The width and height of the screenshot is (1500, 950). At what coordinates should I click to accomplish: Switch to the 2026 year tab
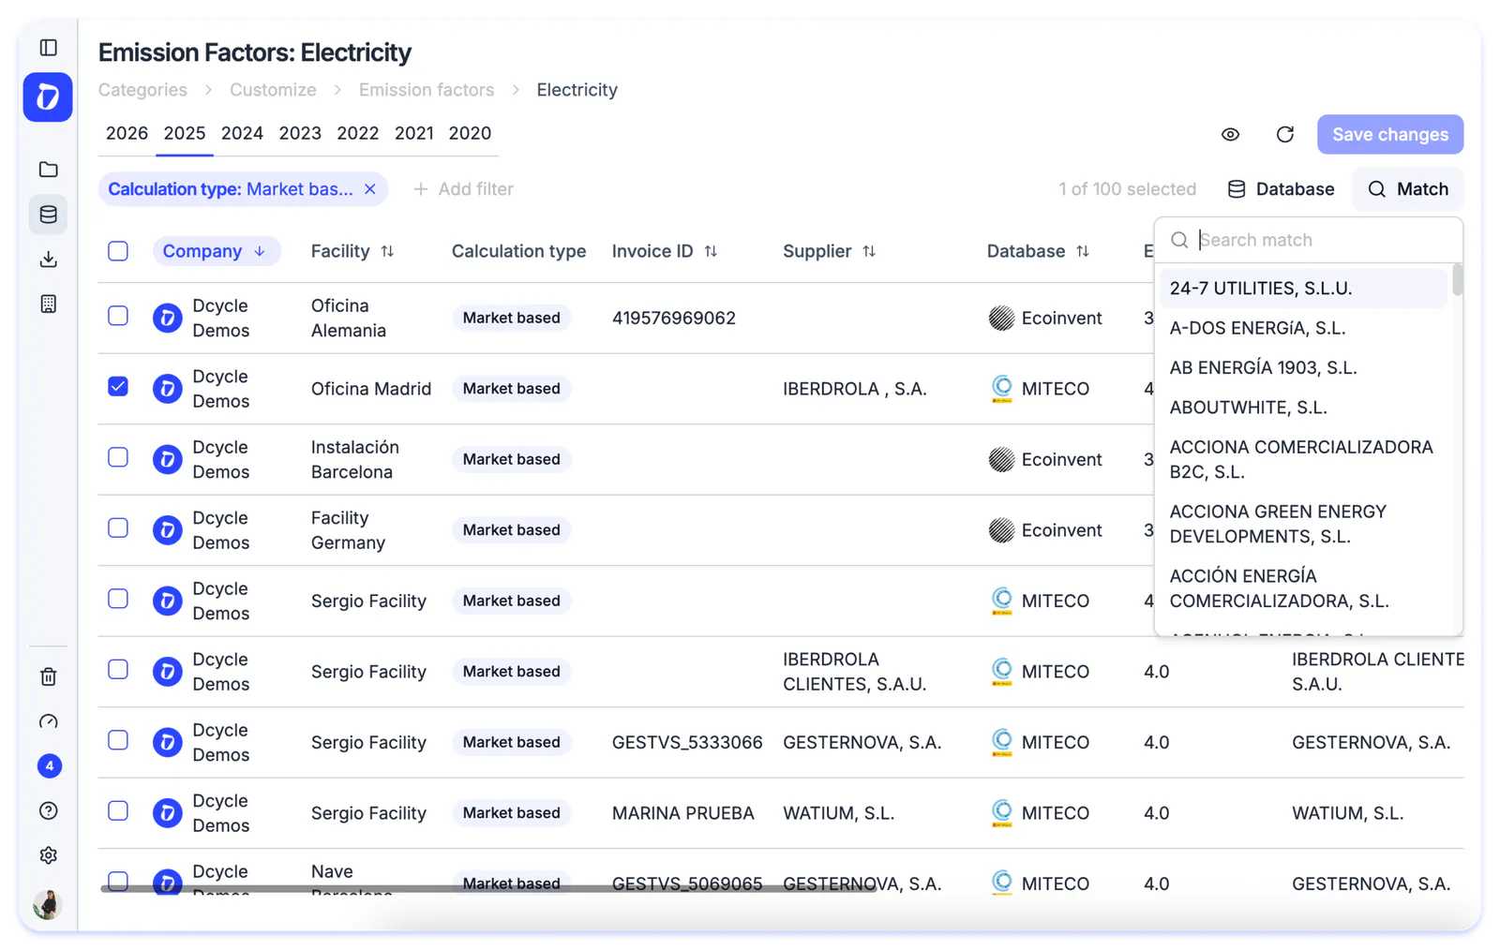127,133
